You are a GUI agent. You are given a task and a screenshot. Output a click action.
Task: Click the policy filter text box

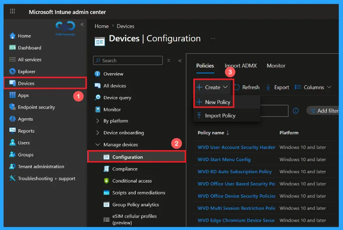click(274, 111)
